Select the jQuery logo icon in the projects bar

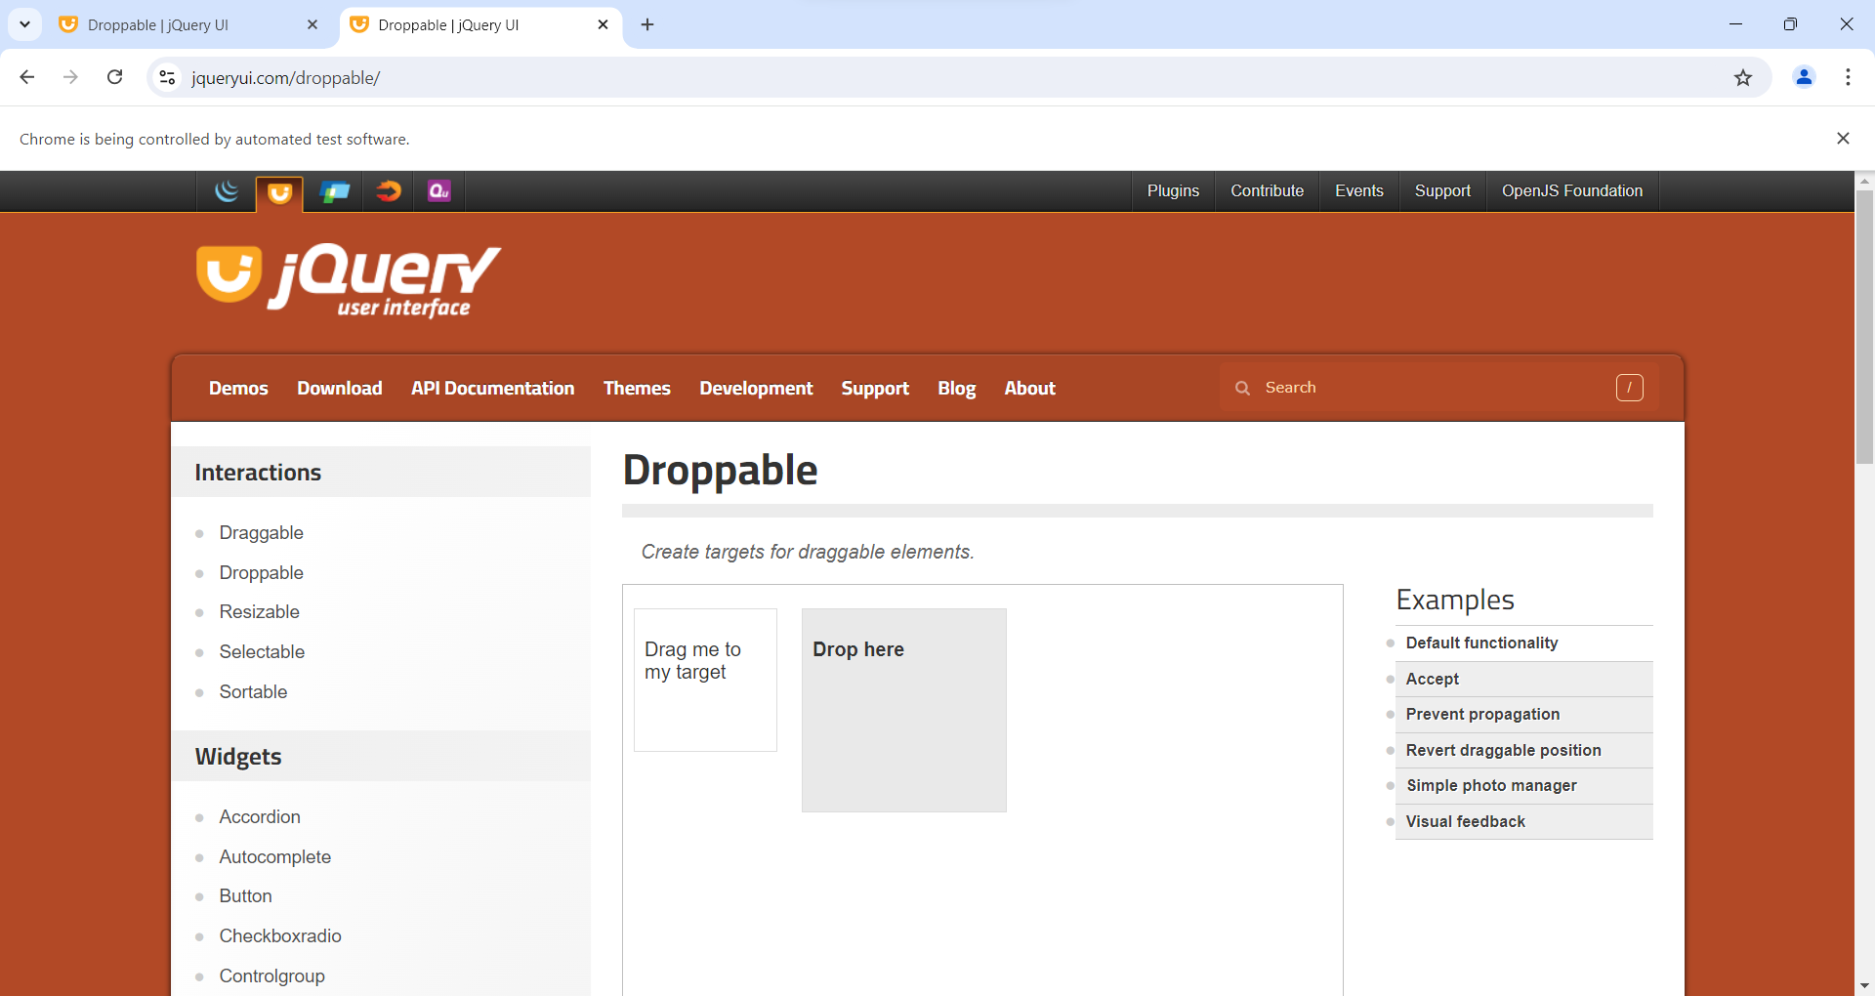click(227, 191)
